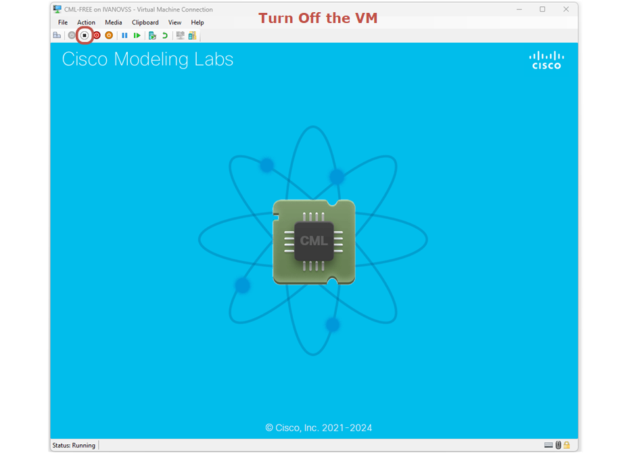Turn off the VM with the stop icon

[85, 35]
